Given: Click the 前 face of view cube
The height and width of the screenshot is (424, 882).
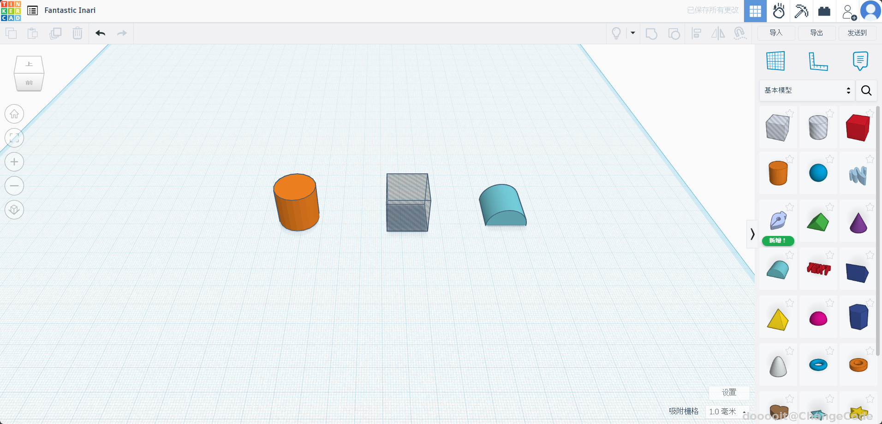Looking at the screenshot, I should pyautogui.click(x=29, y=82).
